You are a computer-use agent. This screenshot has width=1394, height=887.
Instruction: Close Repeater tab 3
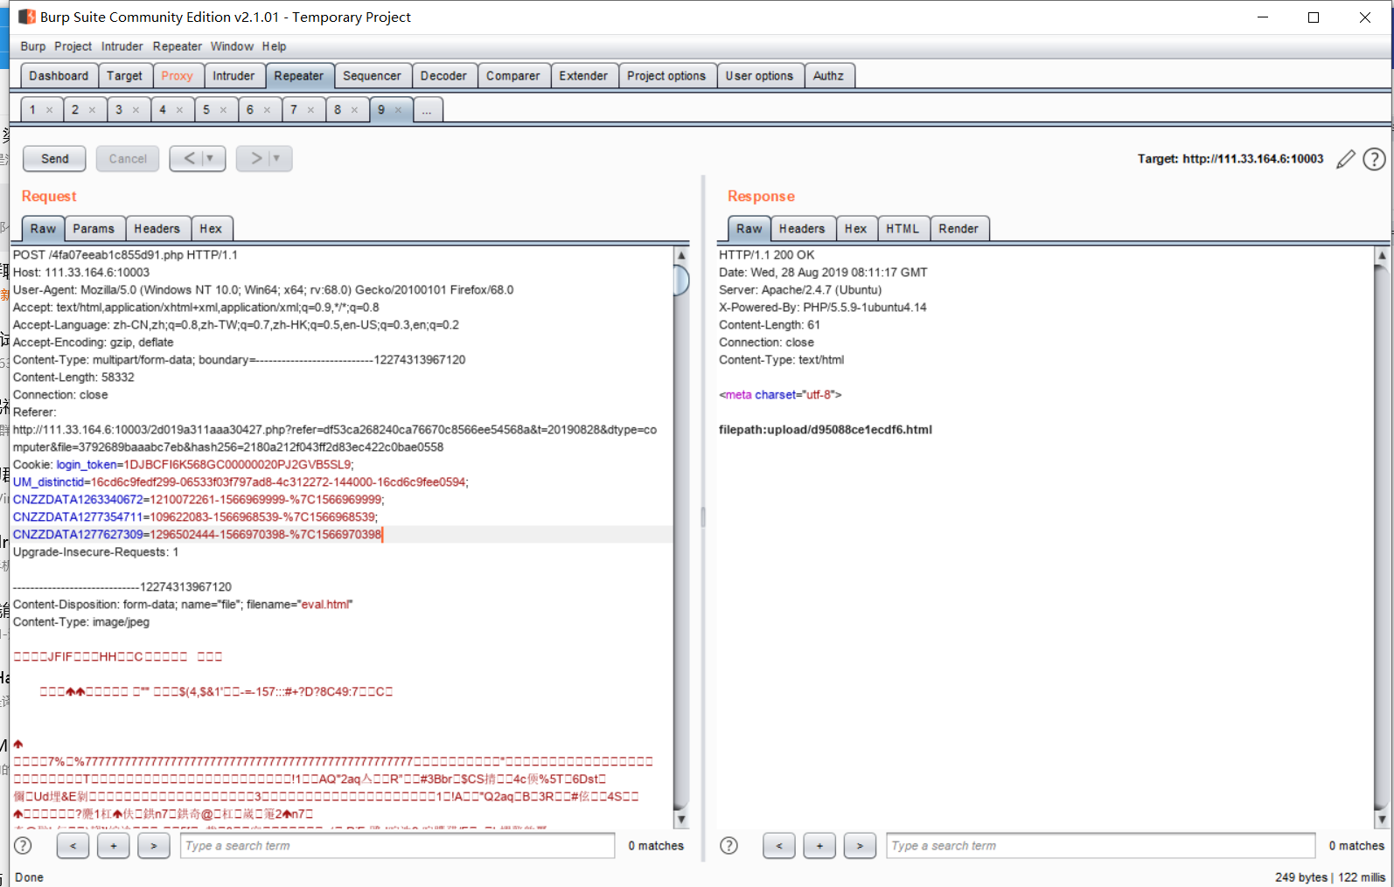[136, 110]
